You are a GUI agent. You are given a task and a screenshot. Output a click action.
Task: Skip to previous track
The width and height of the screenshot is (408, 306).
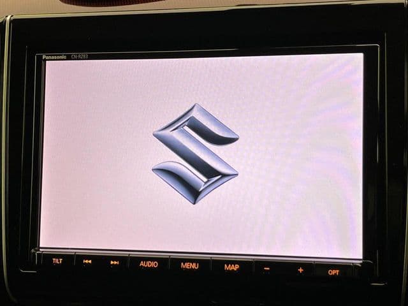[x=87, y=261]
